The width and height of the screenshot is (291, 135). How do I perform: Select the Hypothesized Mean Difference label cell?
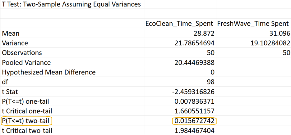48,72
